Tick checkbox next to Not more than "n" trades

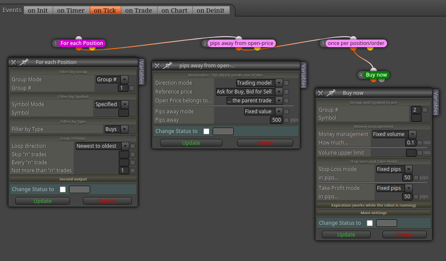point(133,170)
